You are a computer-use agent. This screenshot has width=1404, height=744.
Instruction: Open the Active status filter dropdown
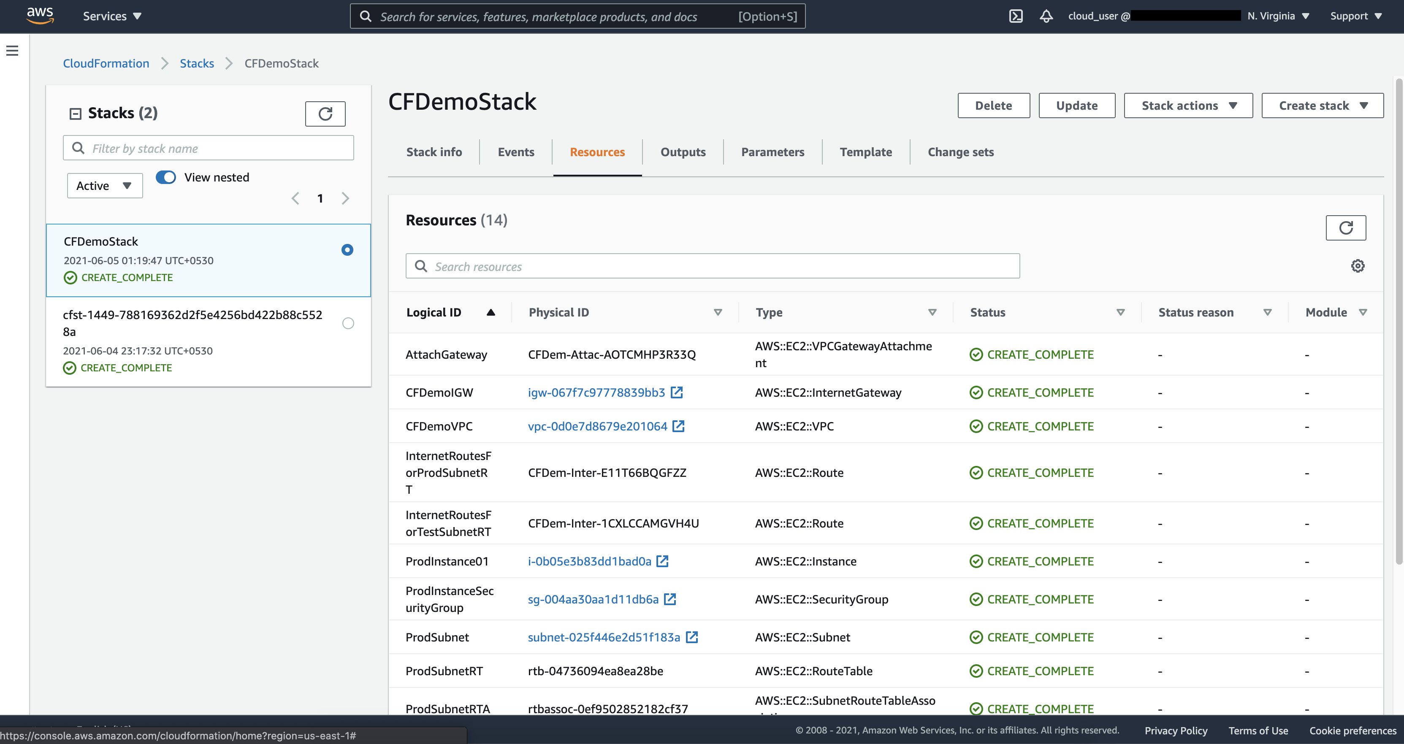click(105, 186)
